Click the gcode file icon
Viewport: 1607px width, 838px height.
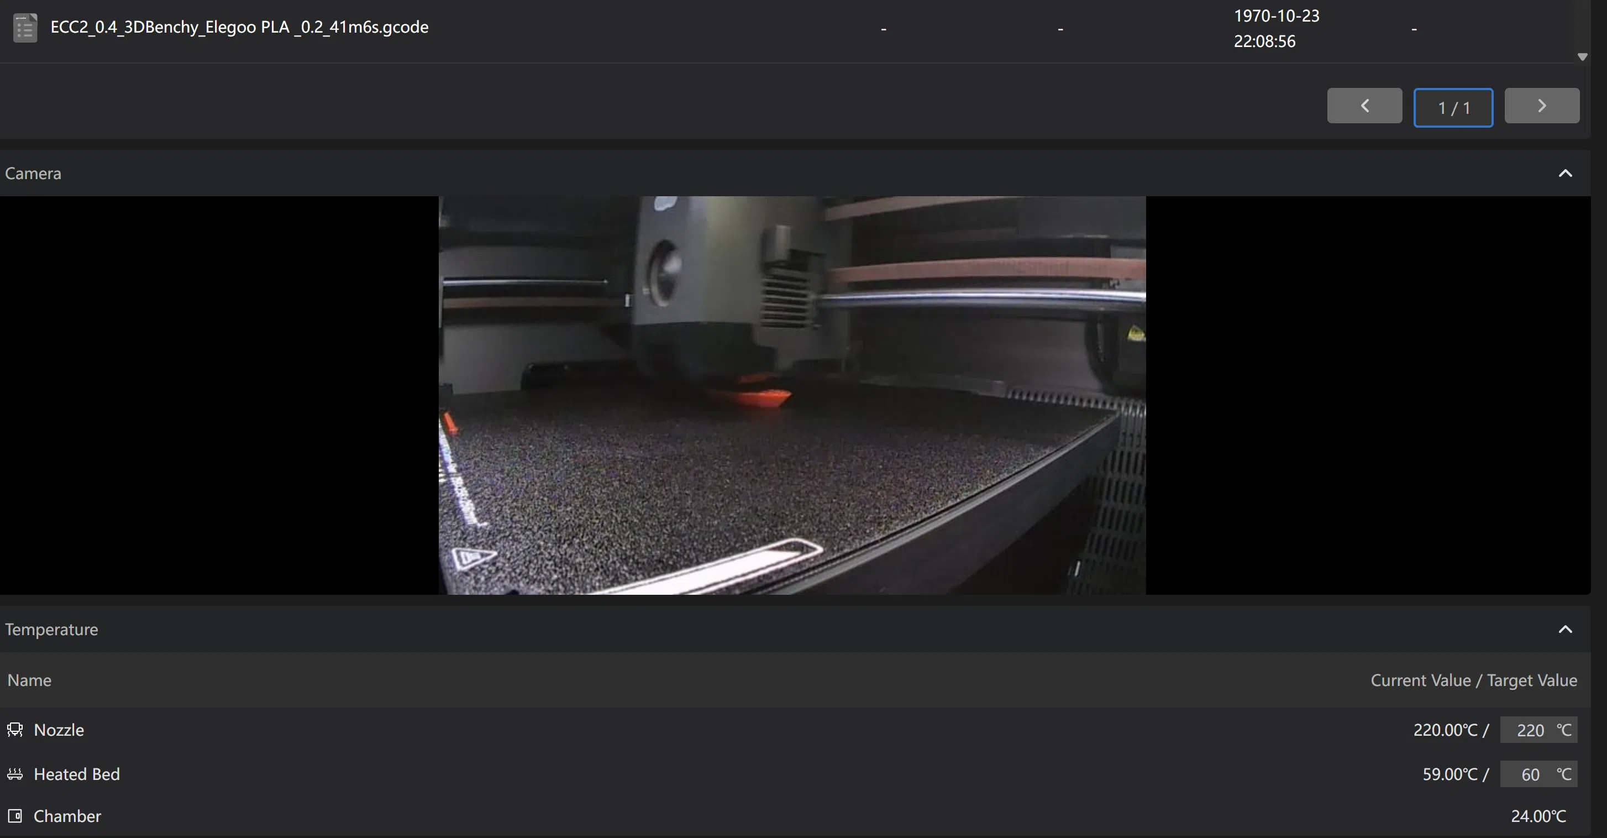coord(25,28)
